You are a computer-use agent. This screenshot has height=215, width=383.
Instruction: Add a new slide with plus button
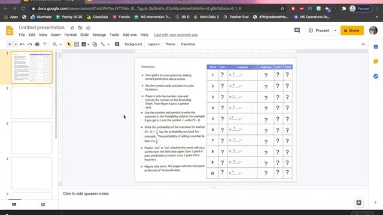tap(10, 44)
